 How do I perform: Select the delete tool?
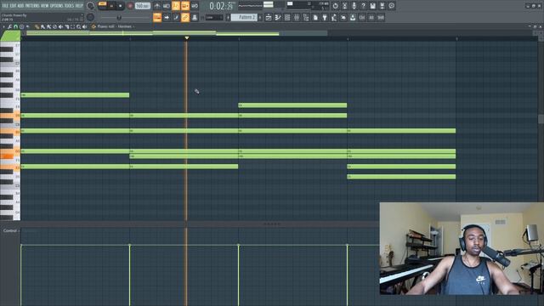tap(54, 26)
